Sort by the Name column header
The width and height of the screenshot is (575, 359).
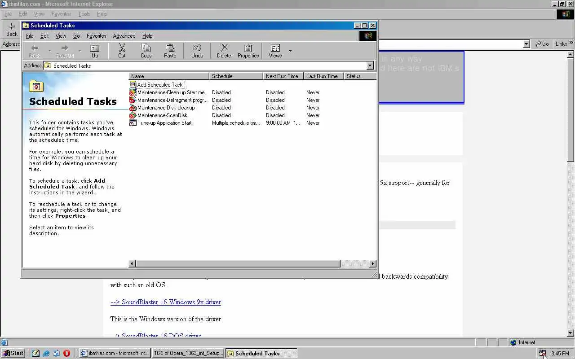[169, 76]
